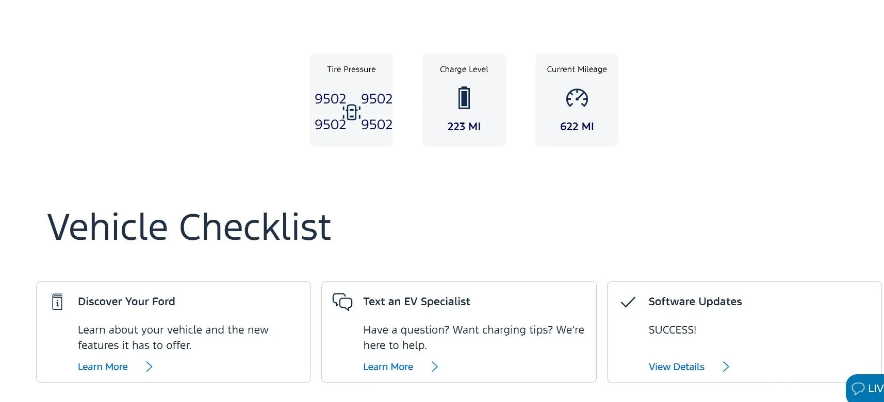Screen dimensions: 884x402
Task: Click the top-left 9502 tire pressure value
Action: 330,98
